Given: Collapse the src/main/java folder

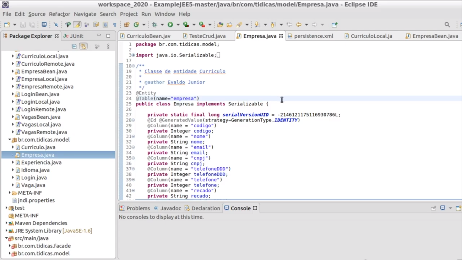Looking at the screenshot, I should pyautogui.click(x=6, y=238).
